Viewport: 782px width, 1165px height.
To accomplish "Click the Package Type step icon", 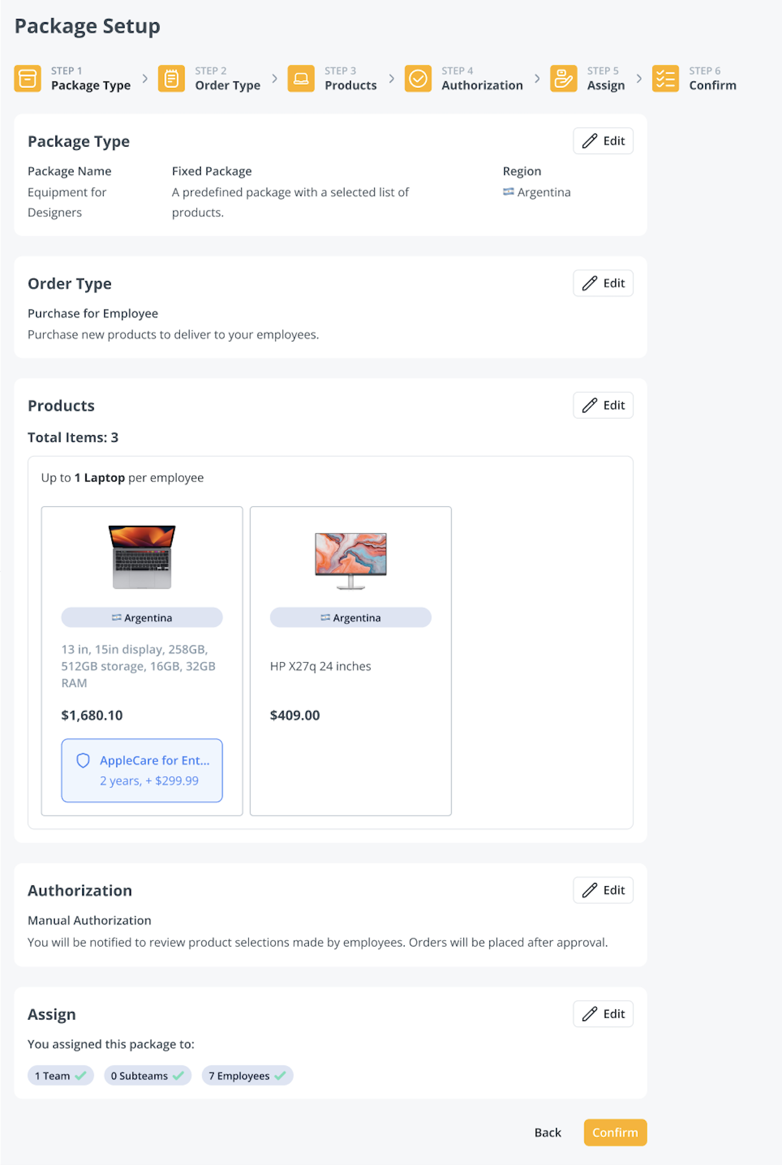I will [x=27, y=79].
